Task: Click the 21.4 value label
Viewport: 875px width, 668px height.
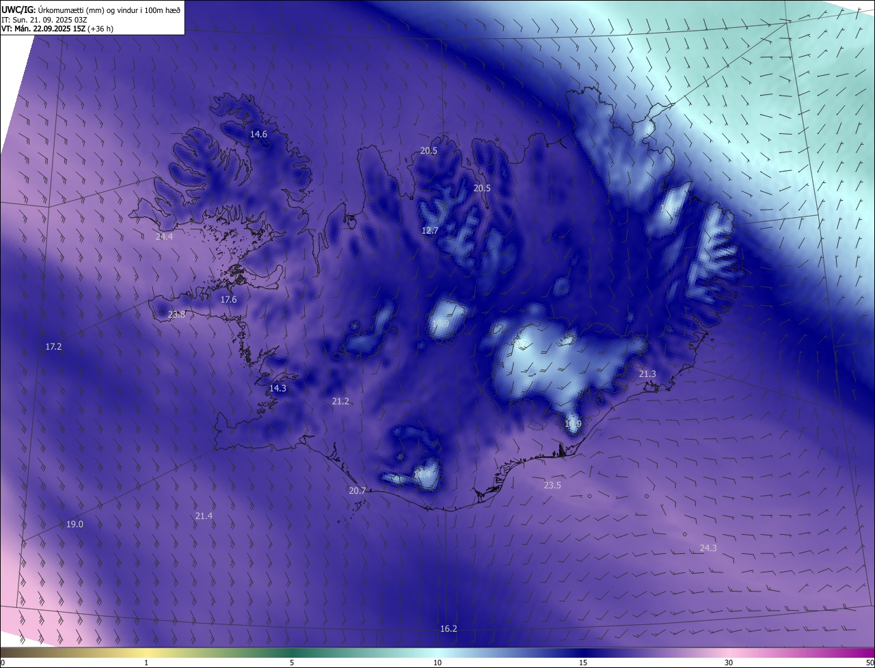Action: [204, 516]
